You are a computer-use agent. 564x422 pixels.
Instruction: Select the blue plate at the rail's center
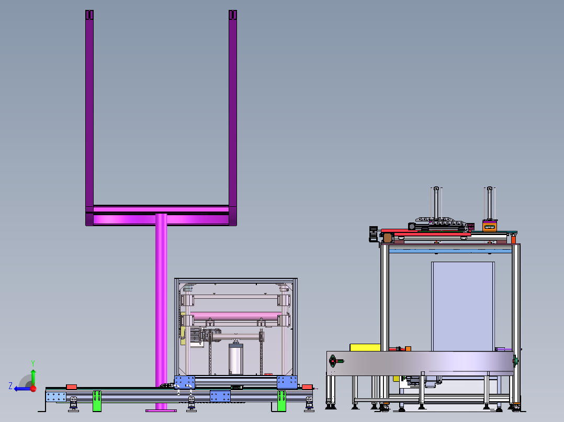coord(220,396)
